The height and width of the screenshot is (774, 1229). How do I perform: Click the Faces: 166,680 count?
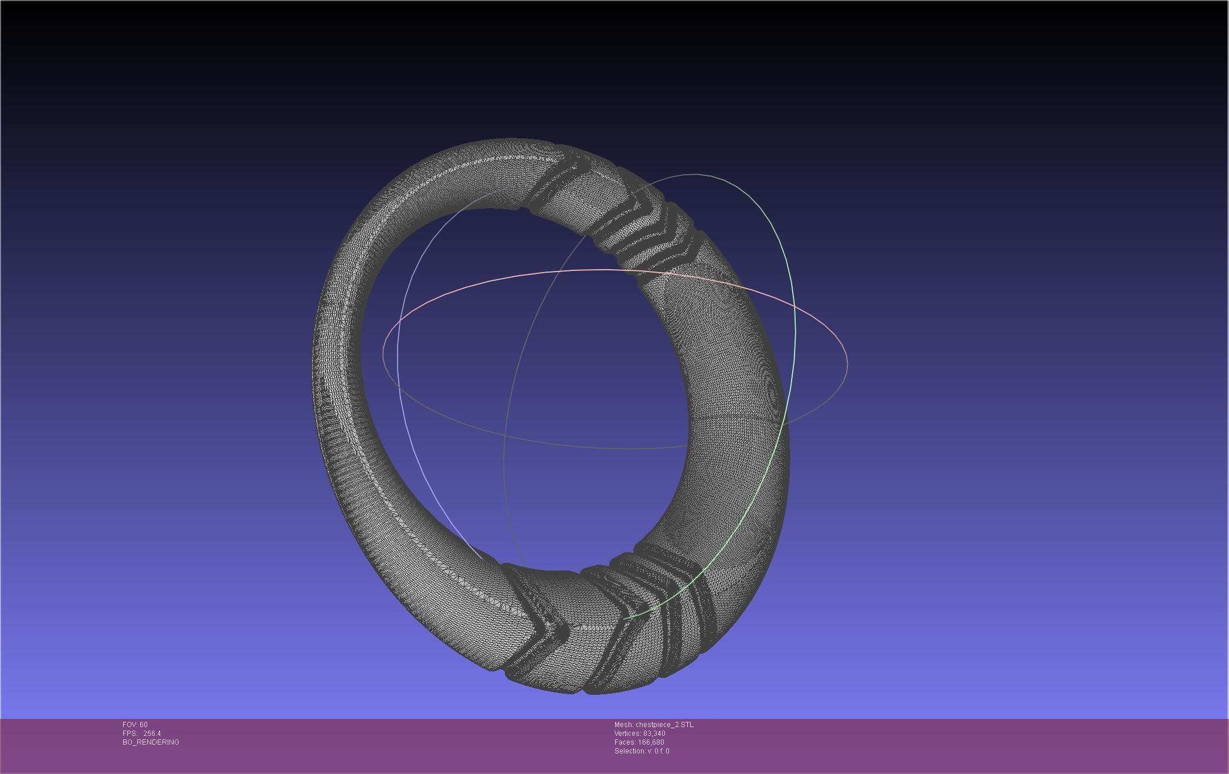(x=639, y=742)
